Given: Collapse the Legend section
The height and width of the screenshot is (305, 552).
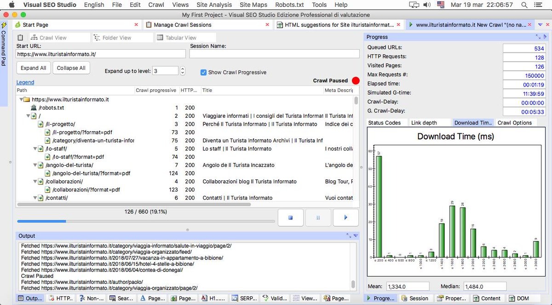Looking at the screenshot, I should pos(25,82).
